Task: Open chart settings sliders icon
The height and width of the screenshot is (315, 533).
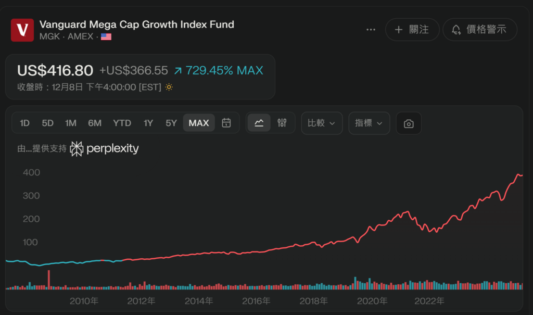Action: tap(282, 123)
